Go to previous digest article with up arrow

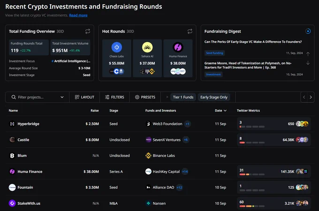click(x=308, y=54)
